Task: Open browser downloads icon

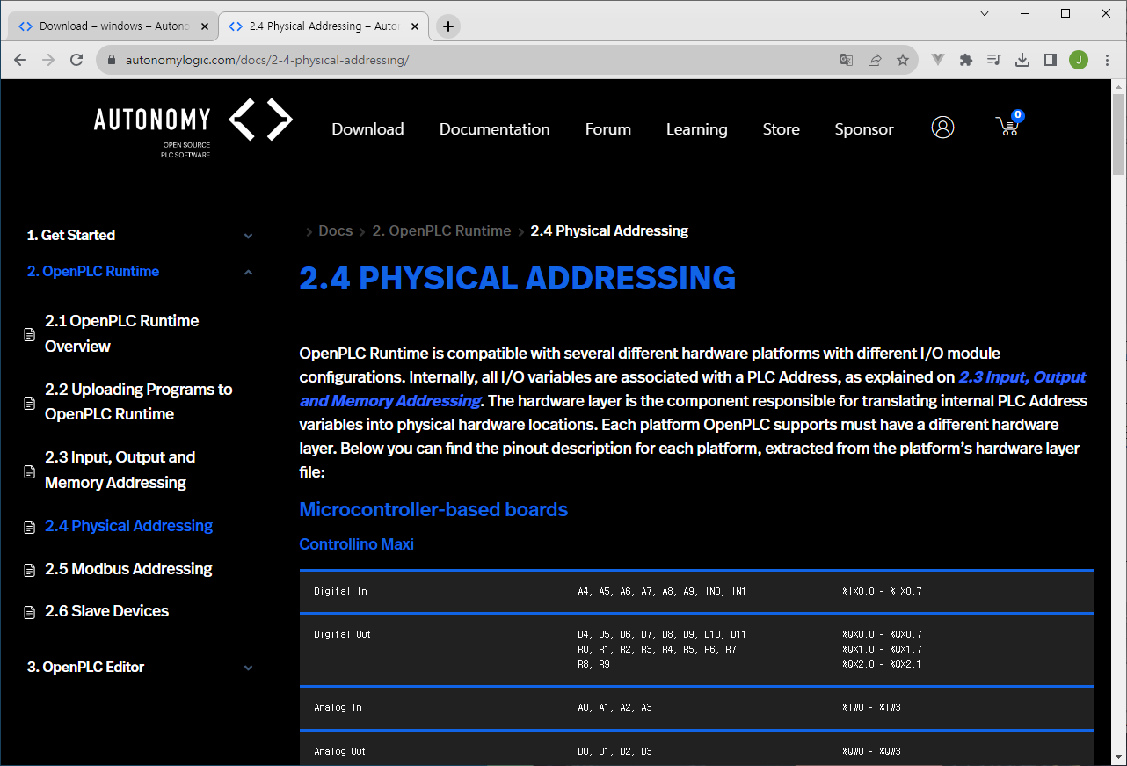Action: click(1022, 60)
